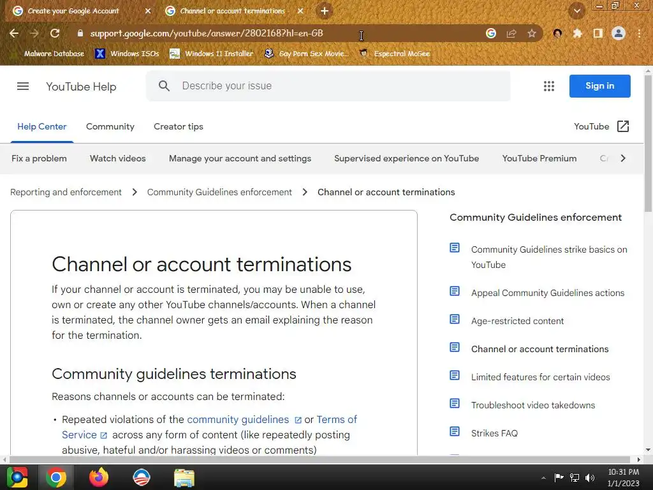Open the Strikes FAQ article
The width and height of the screenshot is (653, 490).
tap(494, 433)
